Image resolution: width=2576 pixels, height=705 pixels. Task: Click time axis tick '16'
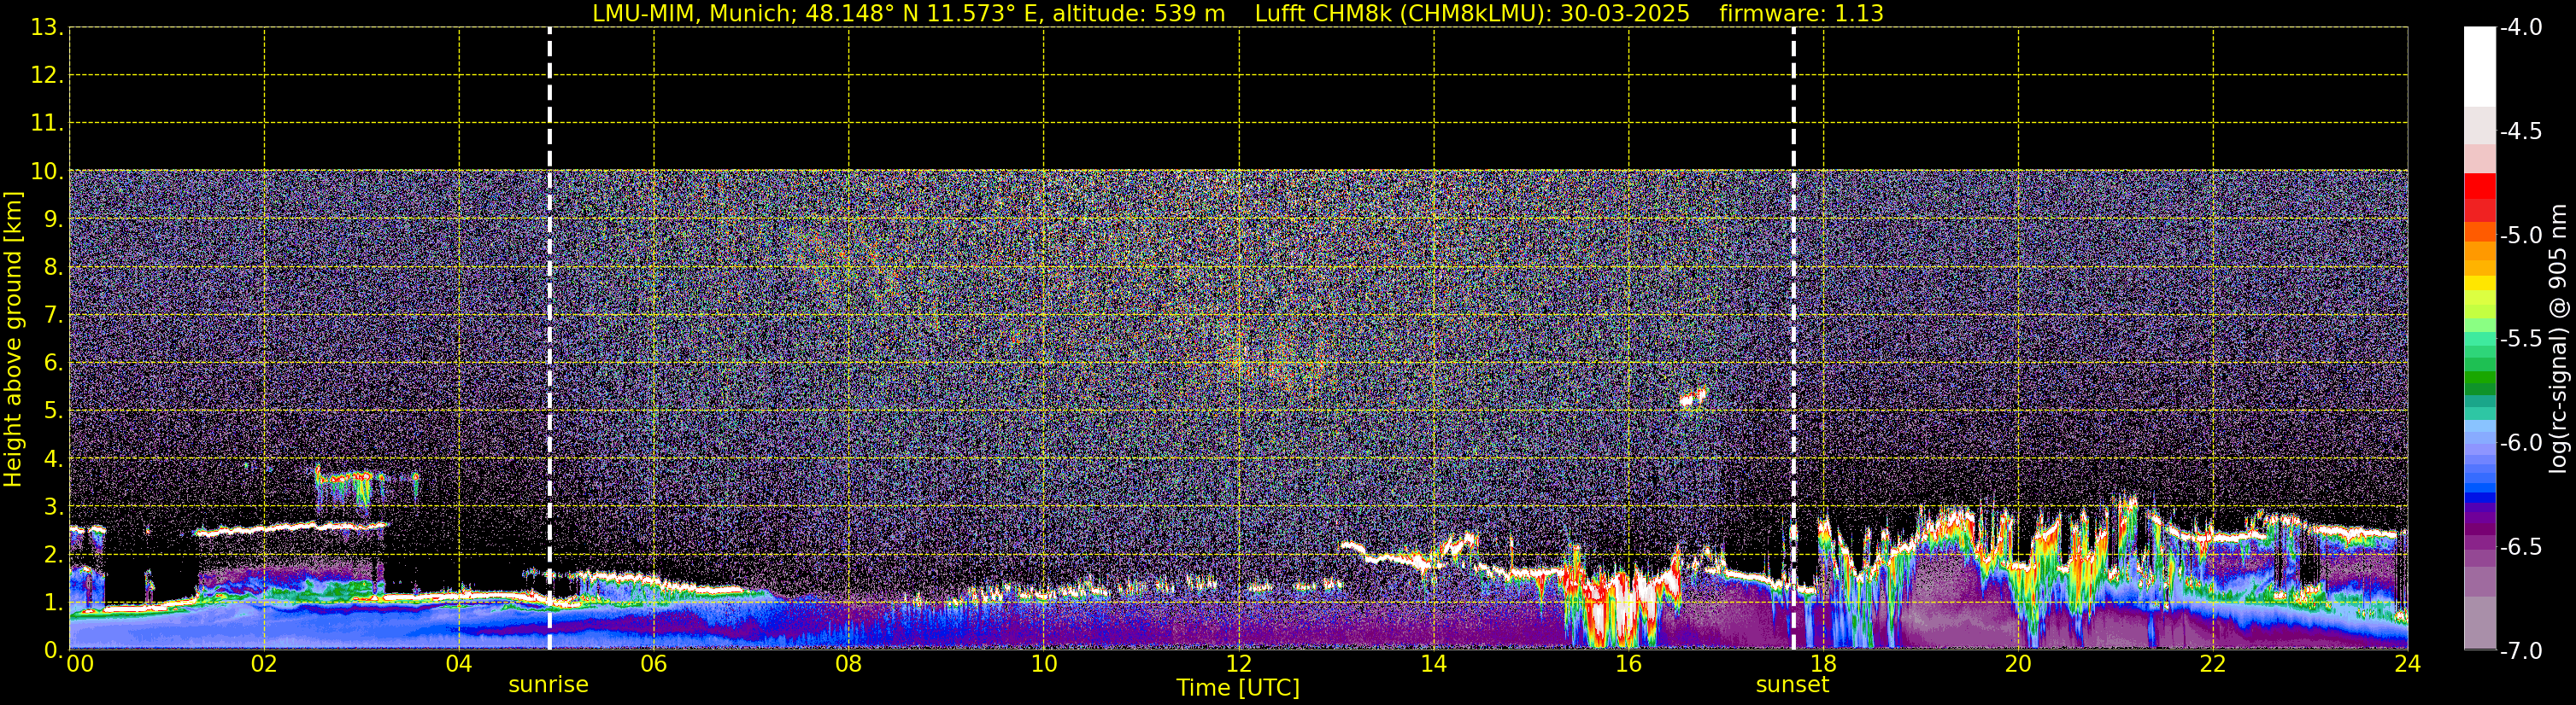point(1629,664)
